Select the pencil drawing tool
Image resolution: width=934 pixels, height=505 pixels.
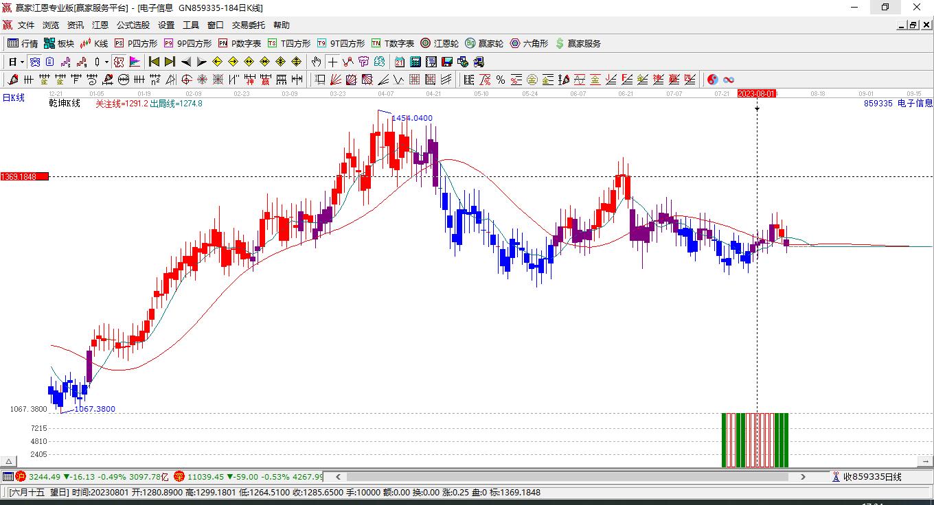(12, 79)
